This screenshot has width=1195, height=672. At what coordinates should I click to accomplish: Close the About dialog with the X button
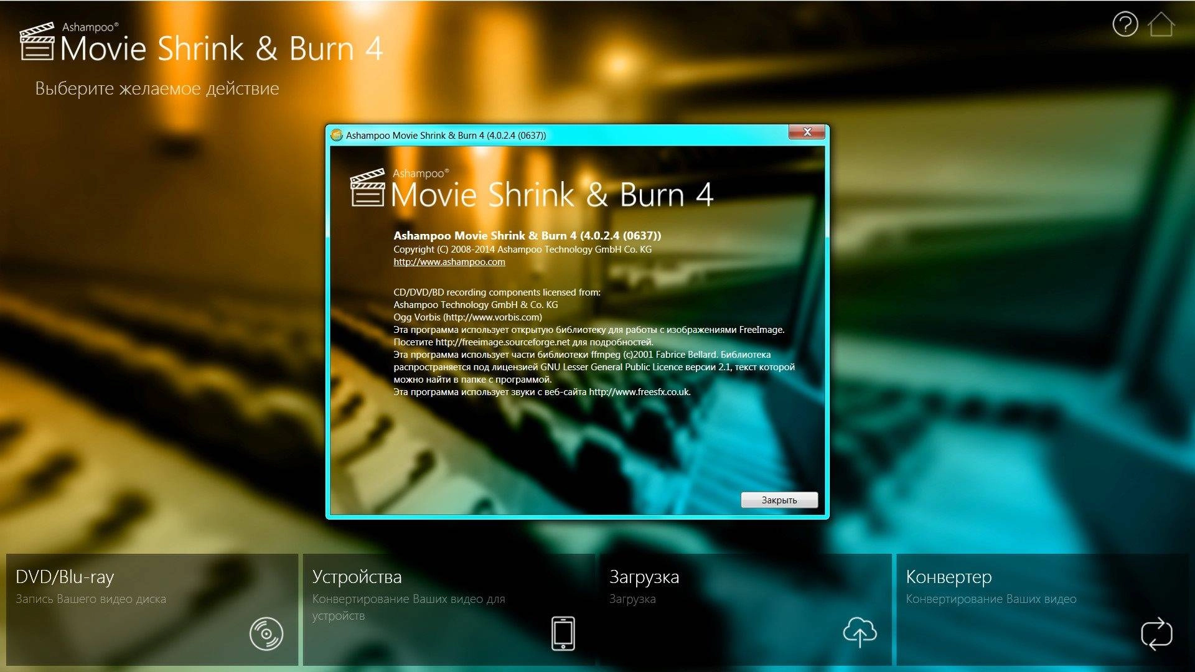tap(807, 132)
